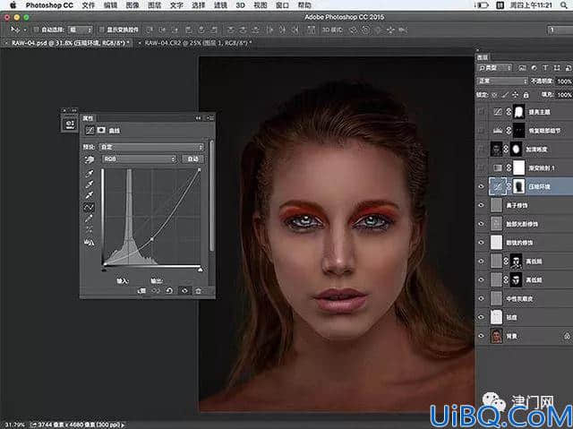Open the RGB channel dropdown

point(140,159)
